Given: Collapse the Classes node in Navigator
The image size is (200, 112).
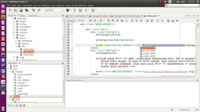Looking at the screenshot, I should point(10,72).
